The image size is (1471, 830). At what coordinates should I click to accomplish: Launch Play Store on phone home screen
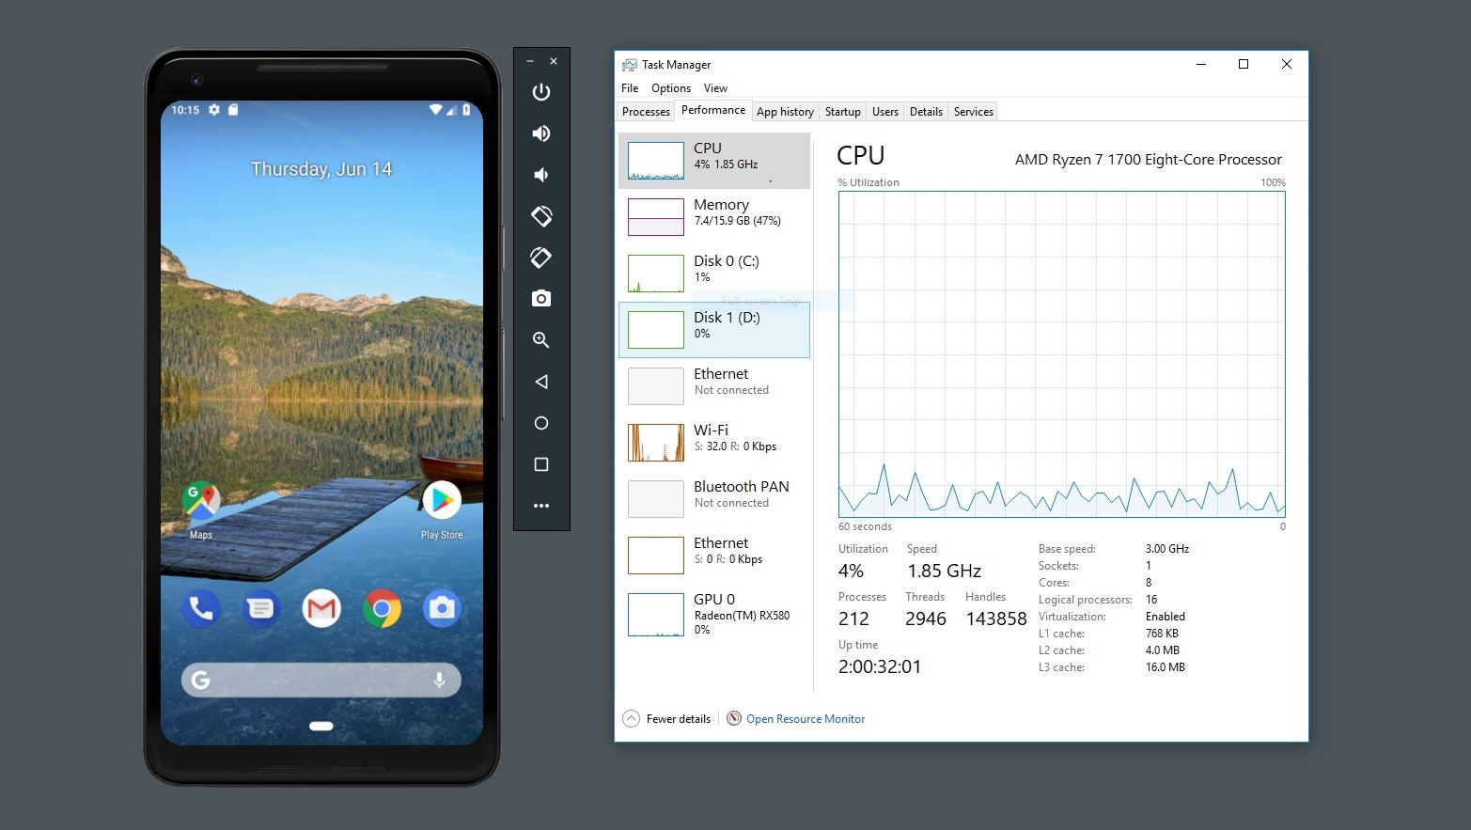441,503
